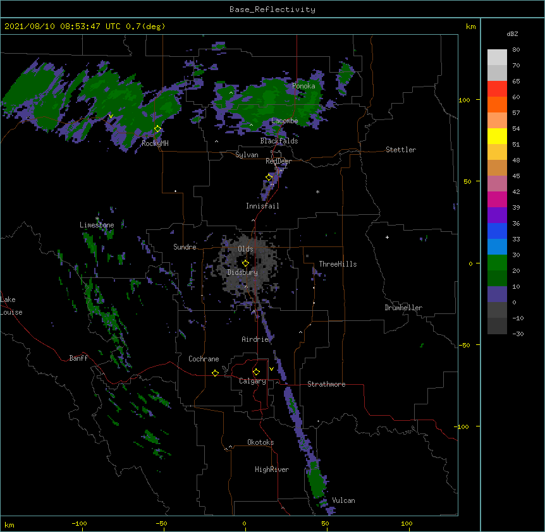Click the dBZ legend heading
Screen dimensions: 545x532
pyautogui.click(x=512, y=33)
